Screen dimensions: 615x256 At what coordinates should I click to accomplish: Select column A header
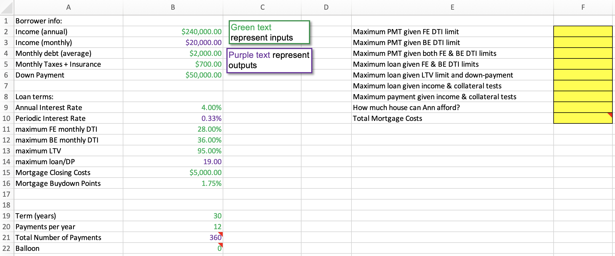pos(69,7)
